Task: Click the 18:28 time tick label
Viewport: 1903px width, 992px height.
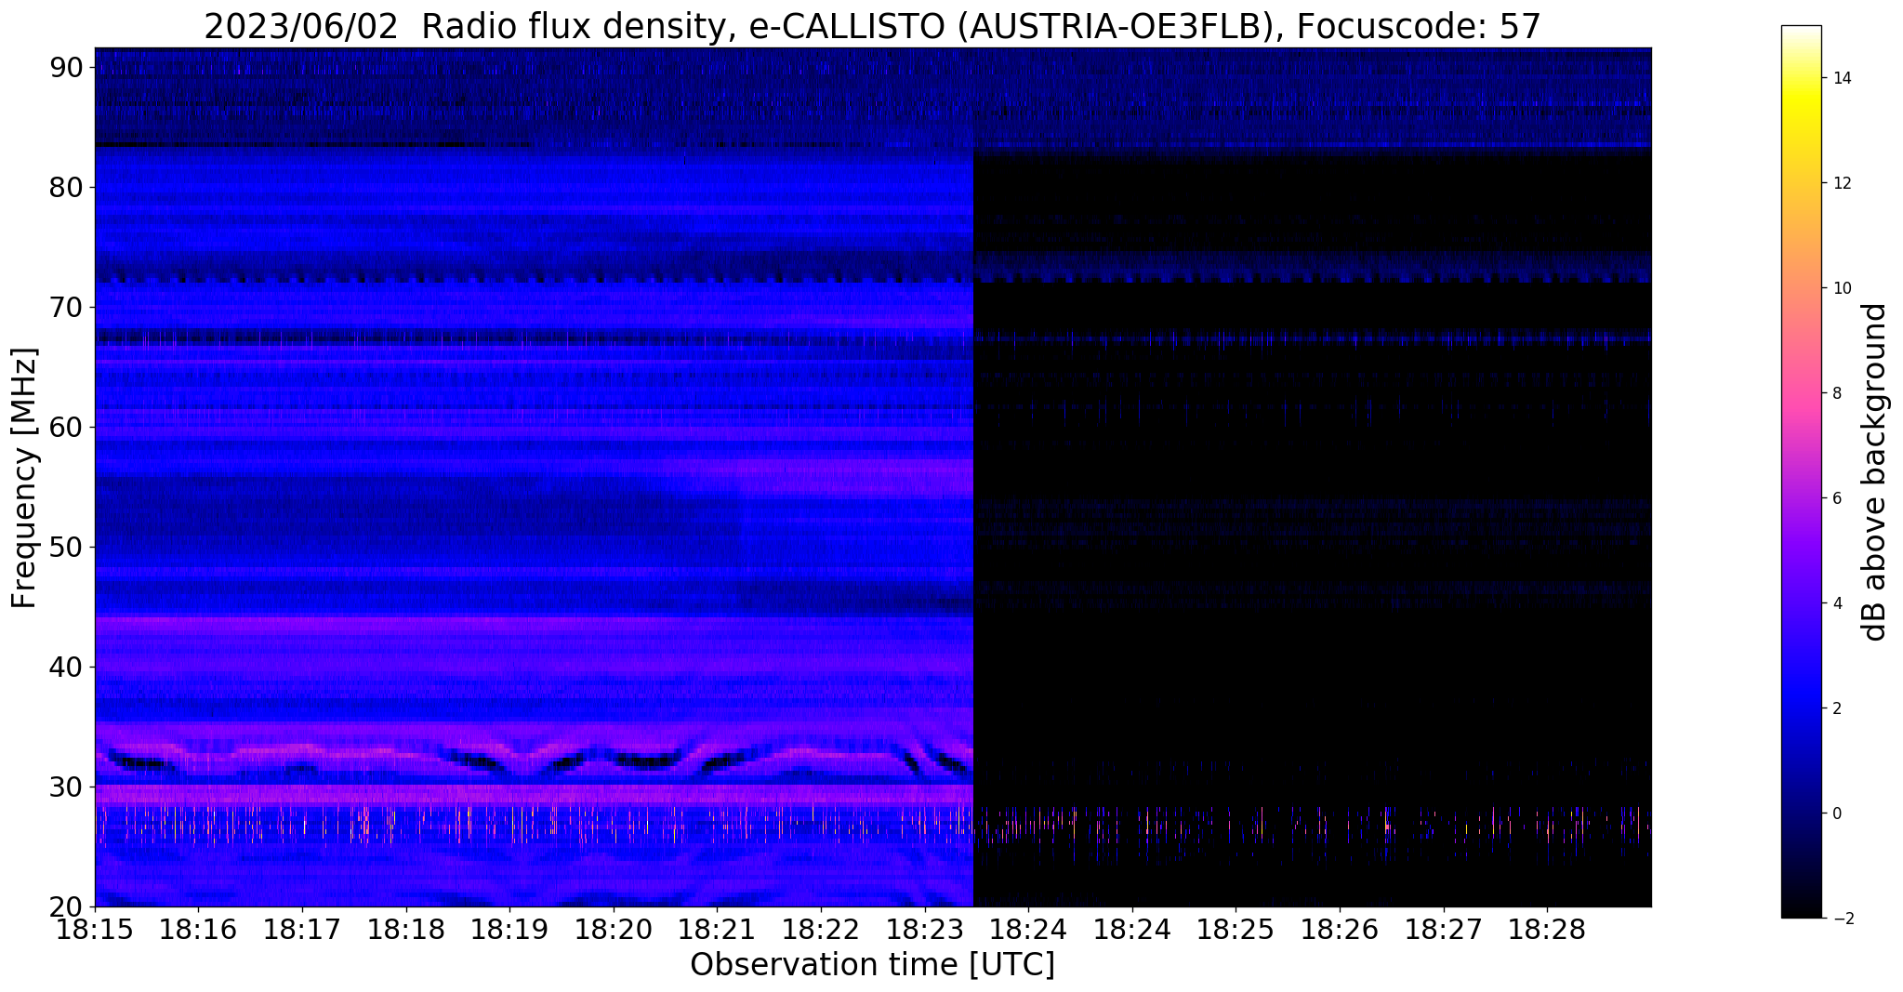Action: tap(1547, 931)
